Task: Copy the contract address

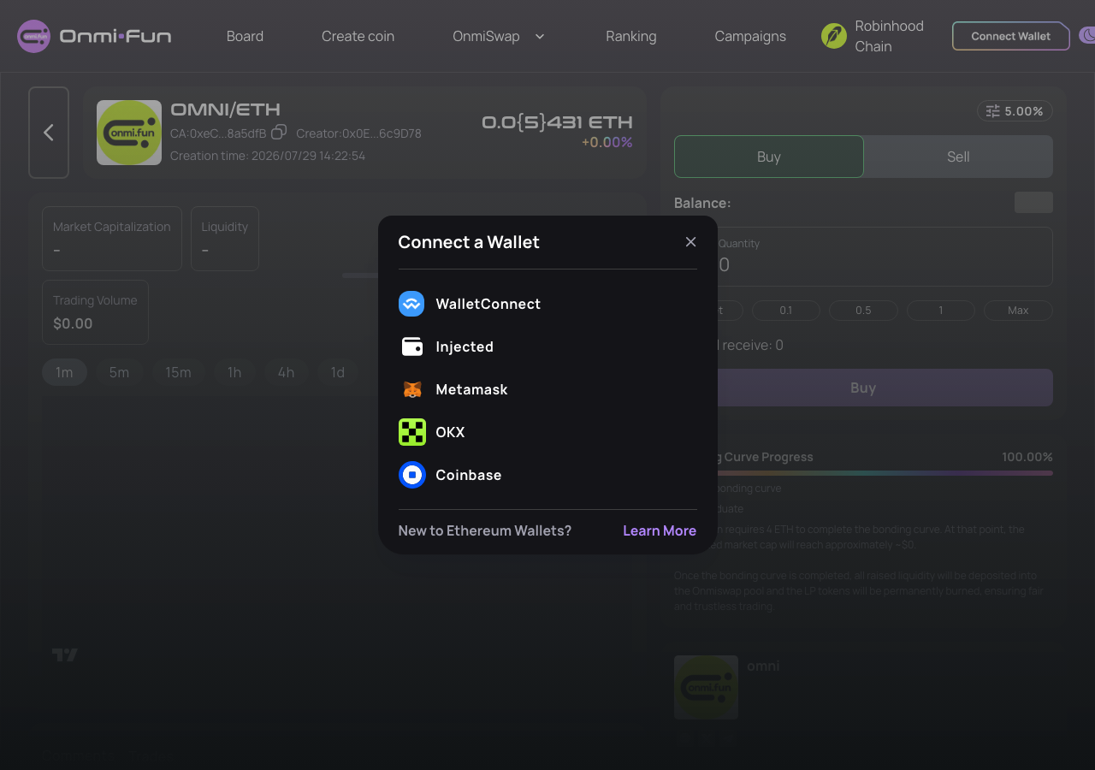Action: [279, 133]
